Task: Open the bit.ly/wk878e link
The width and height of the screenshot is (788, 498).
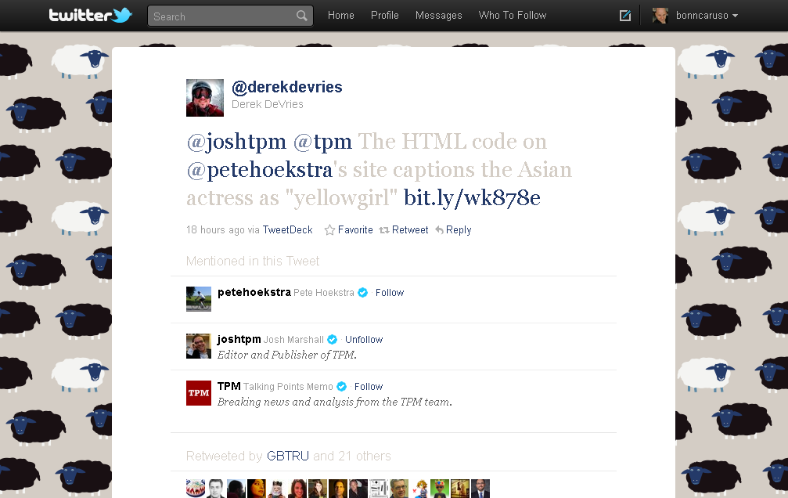Action: pyautogui.click(x=472, y=198)
